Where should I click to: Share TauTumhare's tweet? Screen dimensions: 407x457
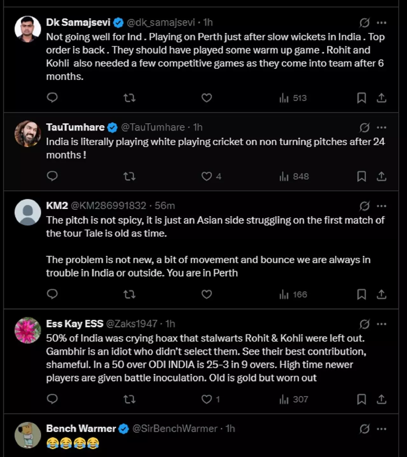click(381, 176)
